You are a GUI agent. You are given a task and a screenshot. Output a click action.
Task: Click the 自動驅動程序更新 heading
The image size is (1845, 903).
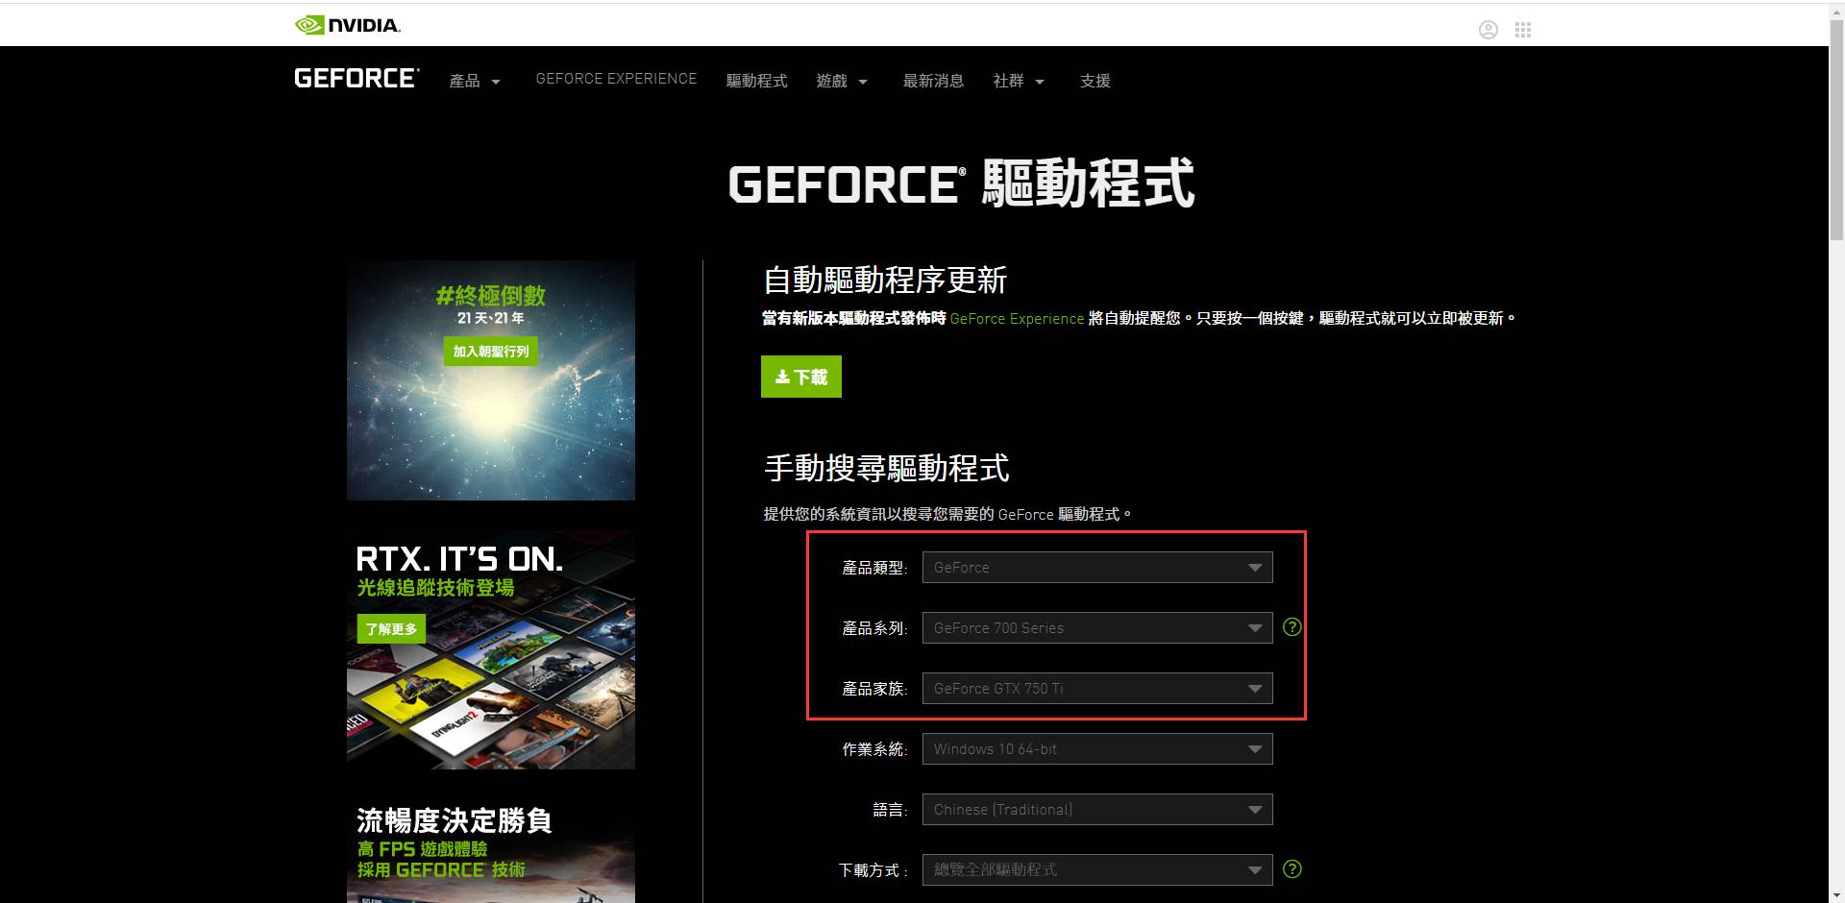click(885, 281)
